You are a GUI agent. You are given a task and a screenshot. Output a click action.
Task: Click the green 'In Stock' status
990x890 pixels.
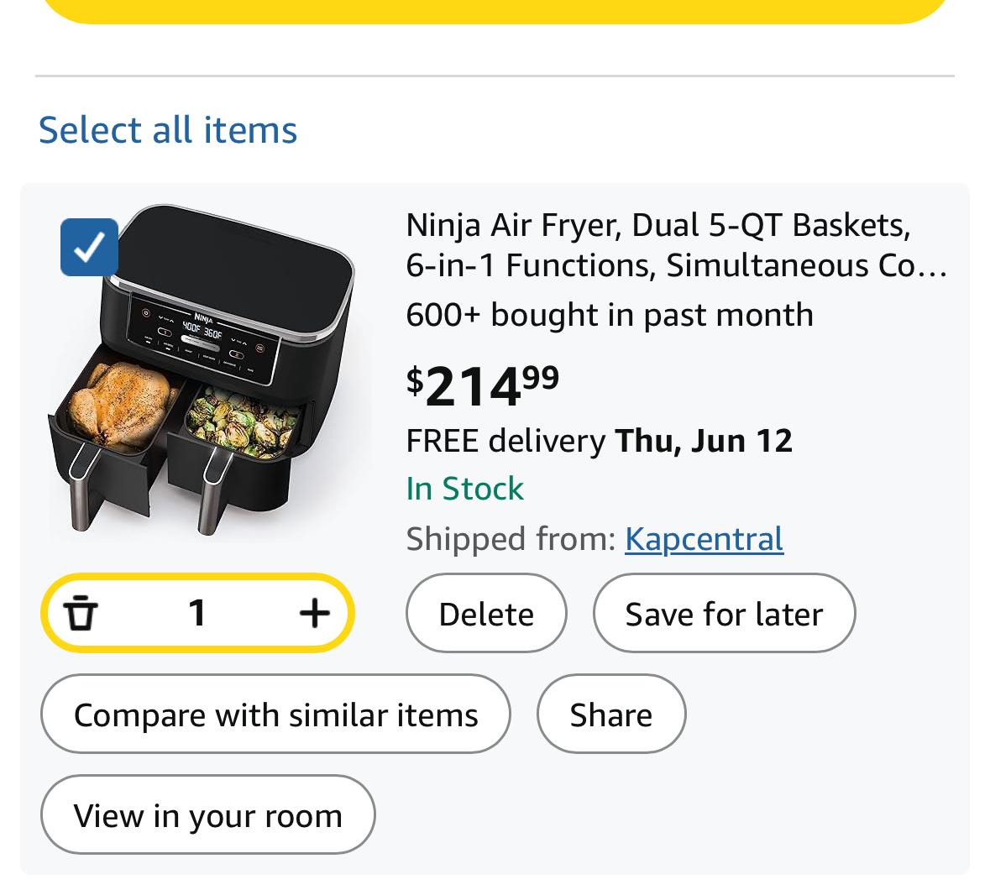tap(464, 489)
